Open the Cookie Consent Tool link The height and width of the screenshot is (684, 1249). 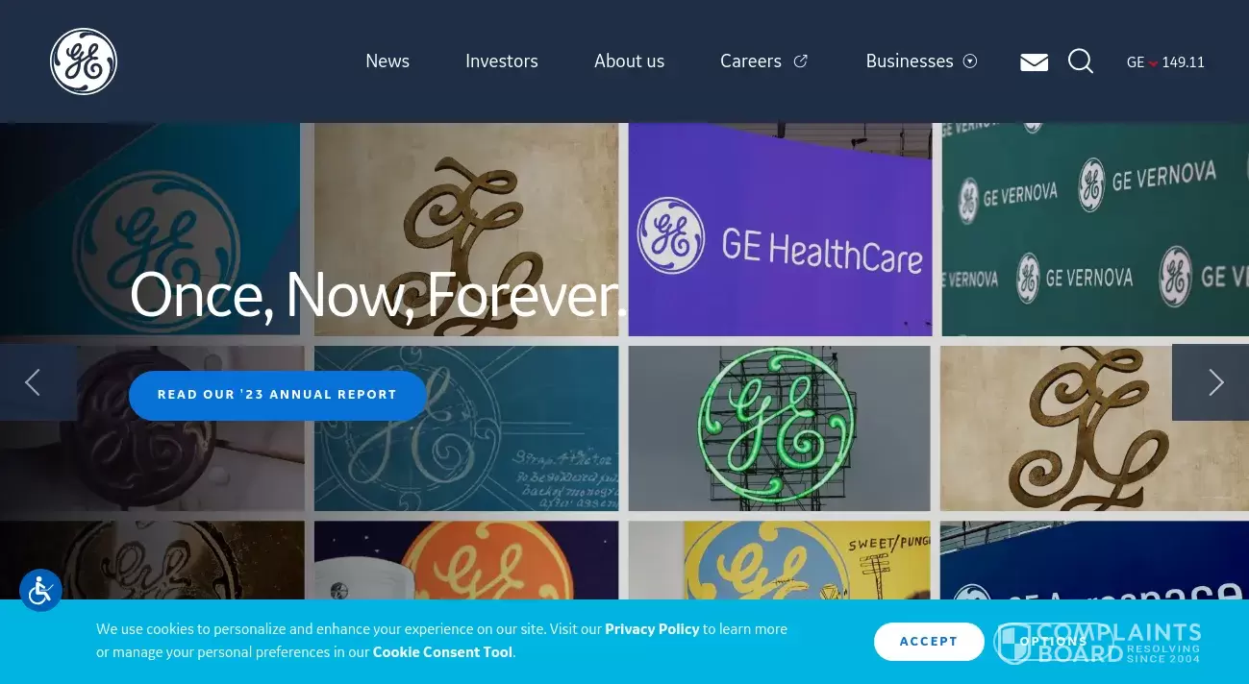pyautogui.click(x=442, y=652)
